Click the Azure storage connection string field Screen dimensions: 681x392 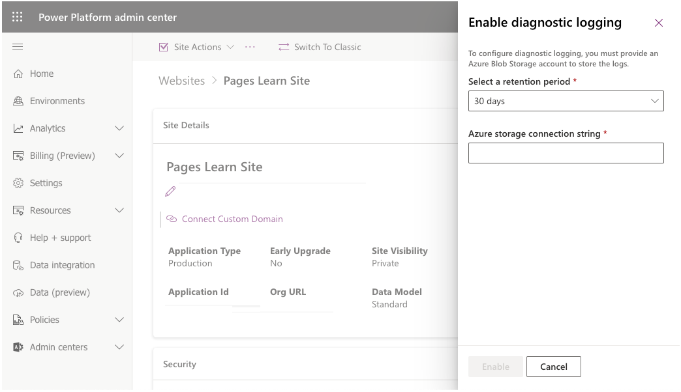[565, 153]
